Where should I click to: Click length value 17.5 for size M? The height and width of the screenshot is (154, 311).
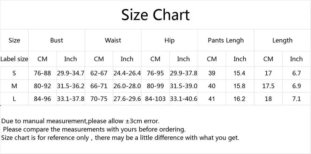coord(268,86)
